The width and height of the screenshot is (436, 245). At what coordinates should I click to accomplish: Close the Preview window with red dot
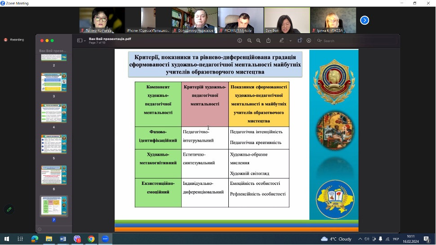42,40
